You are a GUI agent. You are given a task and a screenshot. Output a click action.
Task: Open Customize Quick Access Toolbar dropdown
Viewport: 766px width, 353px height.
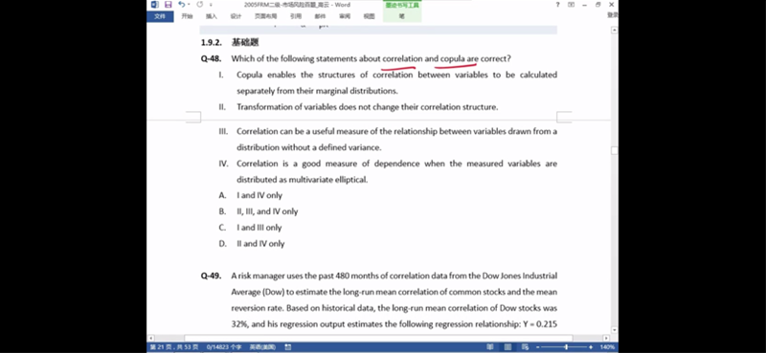tap(211, 5)
